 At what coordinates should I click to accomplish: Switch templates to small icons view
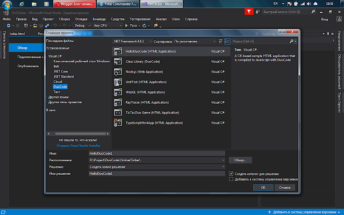[x=221, y=41]
